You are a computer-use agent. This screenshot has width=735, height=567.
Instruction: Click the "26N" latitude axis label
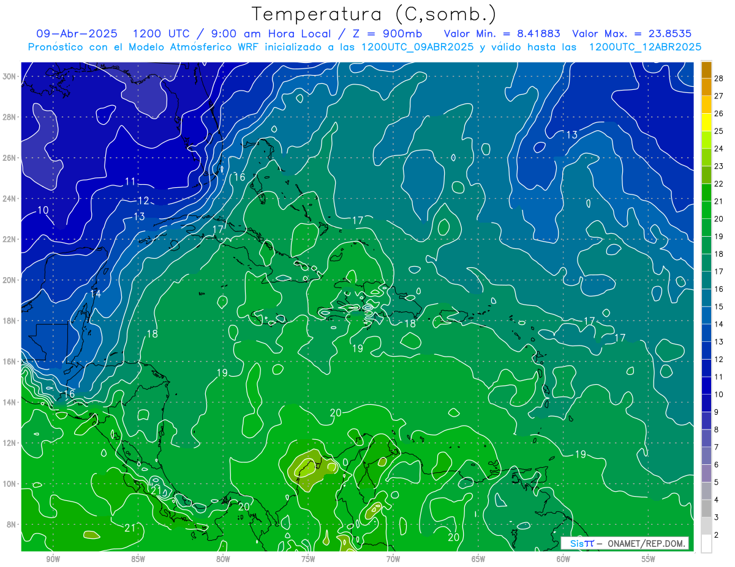10,158
